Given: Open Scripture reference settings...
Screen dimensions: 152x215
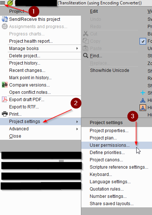Looking at the screenshot, I should pyautogui.click(x=119, y=167).
